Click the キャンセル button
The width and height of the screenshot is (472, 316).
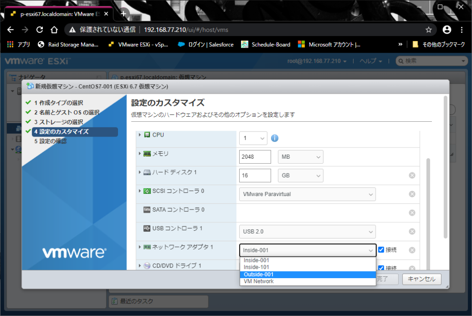pos(421,279)
